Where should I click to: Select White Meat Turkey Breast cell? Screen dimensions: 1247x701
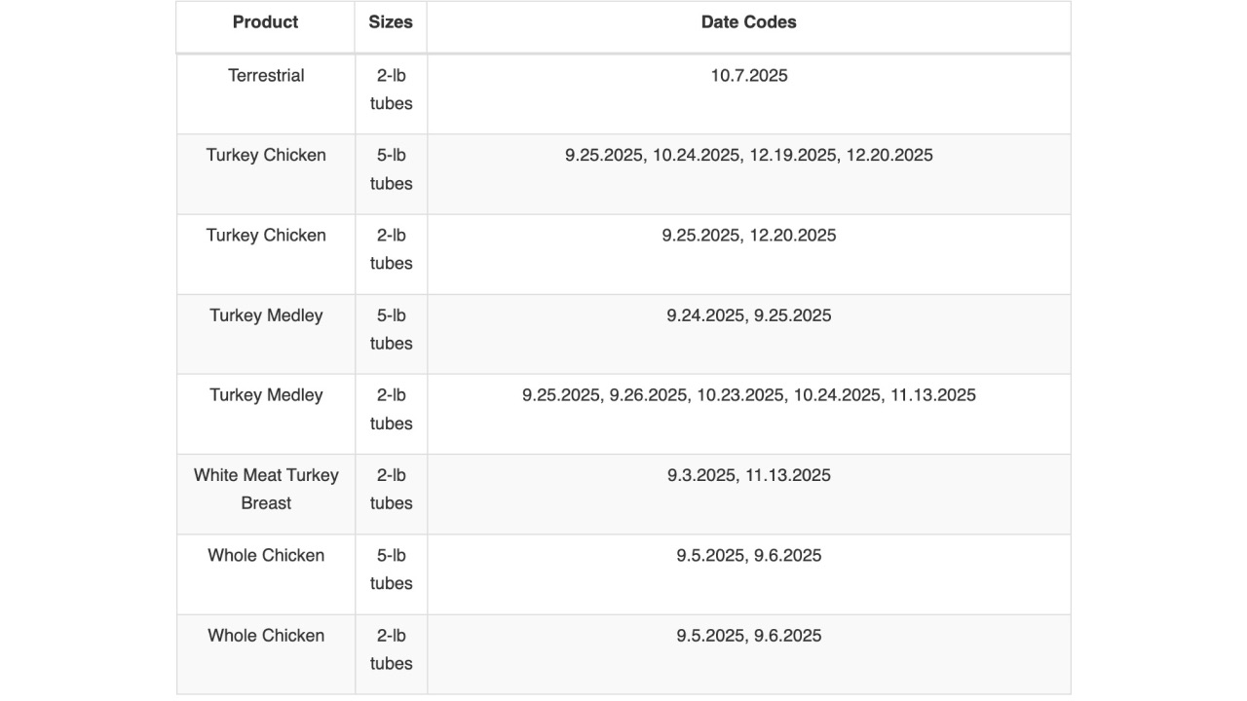click(266, 489)
